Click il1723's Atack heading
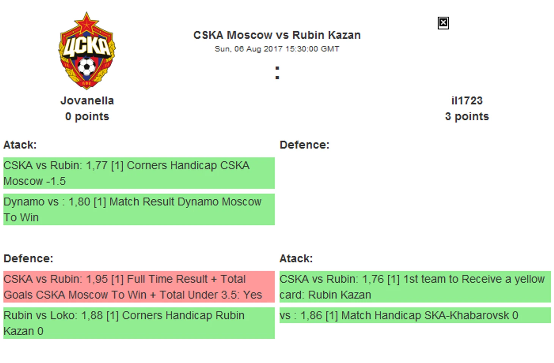 pyautogui.click(x=296, y=259)
